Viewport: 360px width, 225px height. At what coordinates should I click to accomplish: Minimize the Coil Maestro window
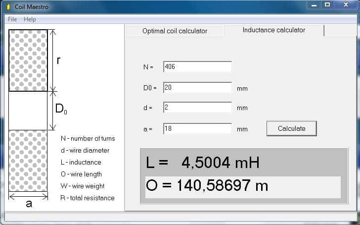pyautogui.click(x=314, y=5)
